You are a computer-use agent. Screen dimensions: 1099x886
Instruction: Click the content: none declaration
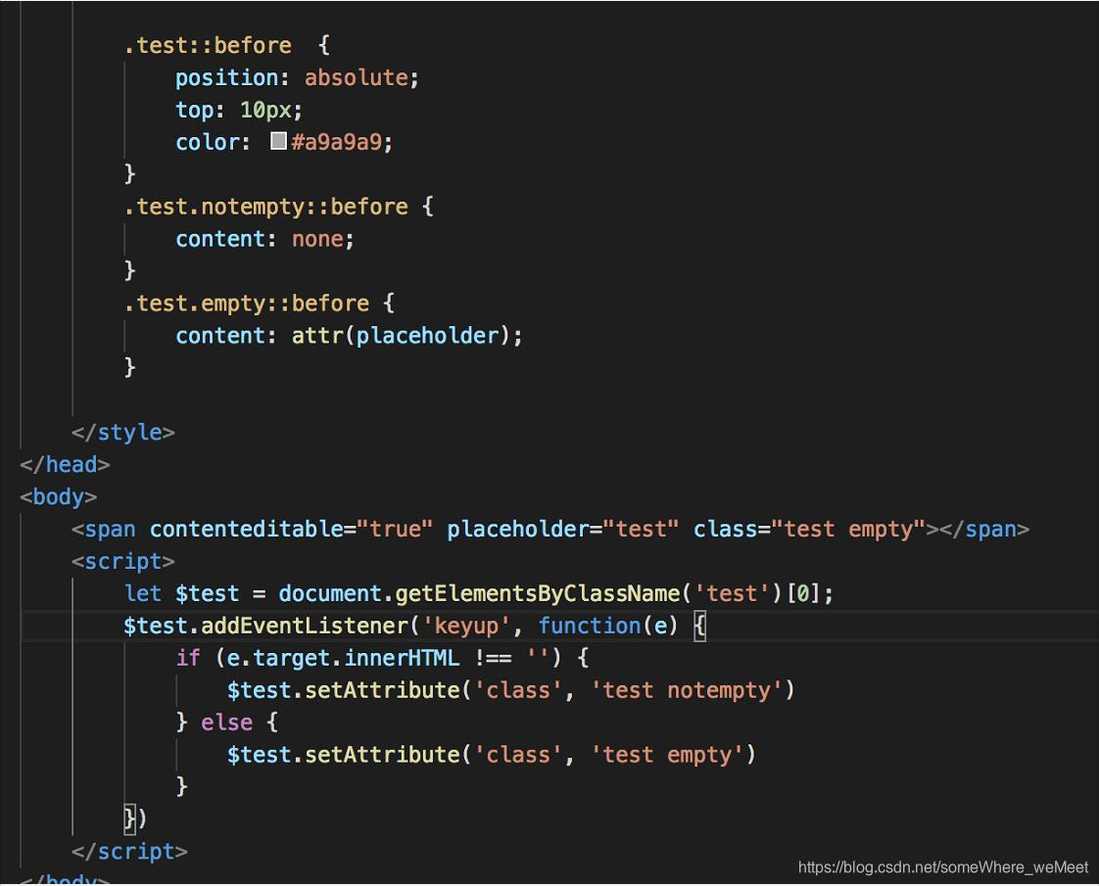pyautogui.click(x=263, y=238)
